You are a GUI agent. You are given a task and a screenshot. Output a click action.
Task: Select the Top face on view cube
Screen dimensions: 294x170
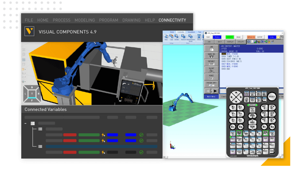tap(32, 93)
